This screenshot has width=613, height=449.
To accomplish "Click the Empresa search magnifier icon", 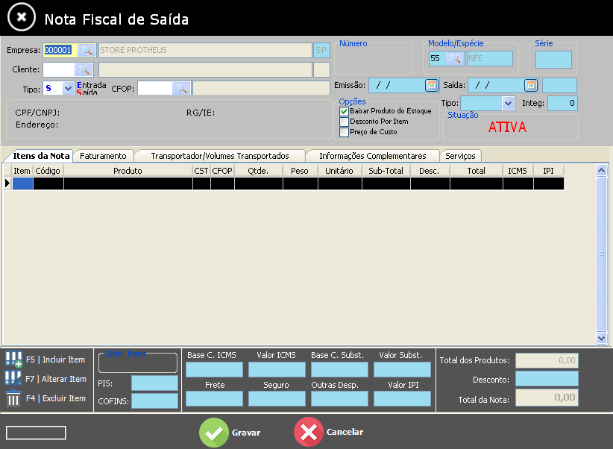I will coord(87,51).
